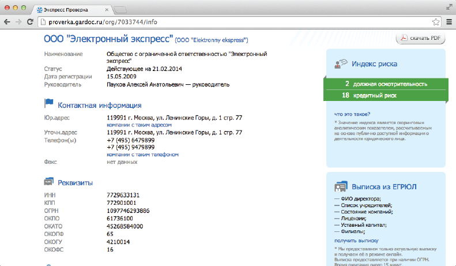Click ОКАТО value 45268584000

125,226
